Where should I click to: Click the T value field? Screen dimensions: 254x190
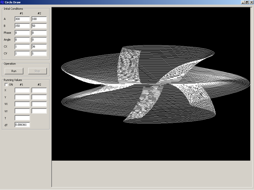22,118
